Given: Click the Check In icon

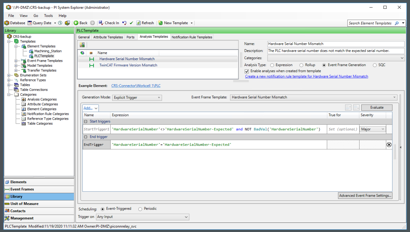Looking at the screenshot, I should [101, 23].
